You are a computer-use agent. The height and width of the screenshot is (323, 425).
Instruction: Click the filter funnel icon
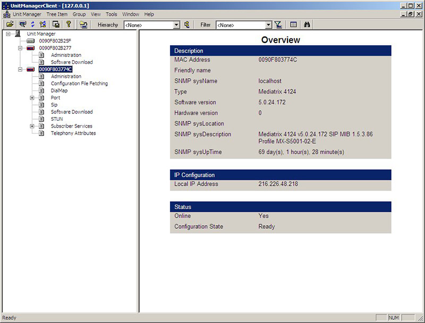pos(278,24)
